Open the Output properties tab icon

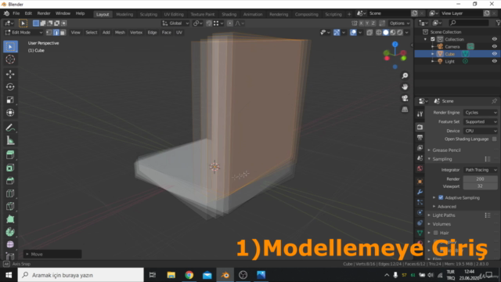420,137
